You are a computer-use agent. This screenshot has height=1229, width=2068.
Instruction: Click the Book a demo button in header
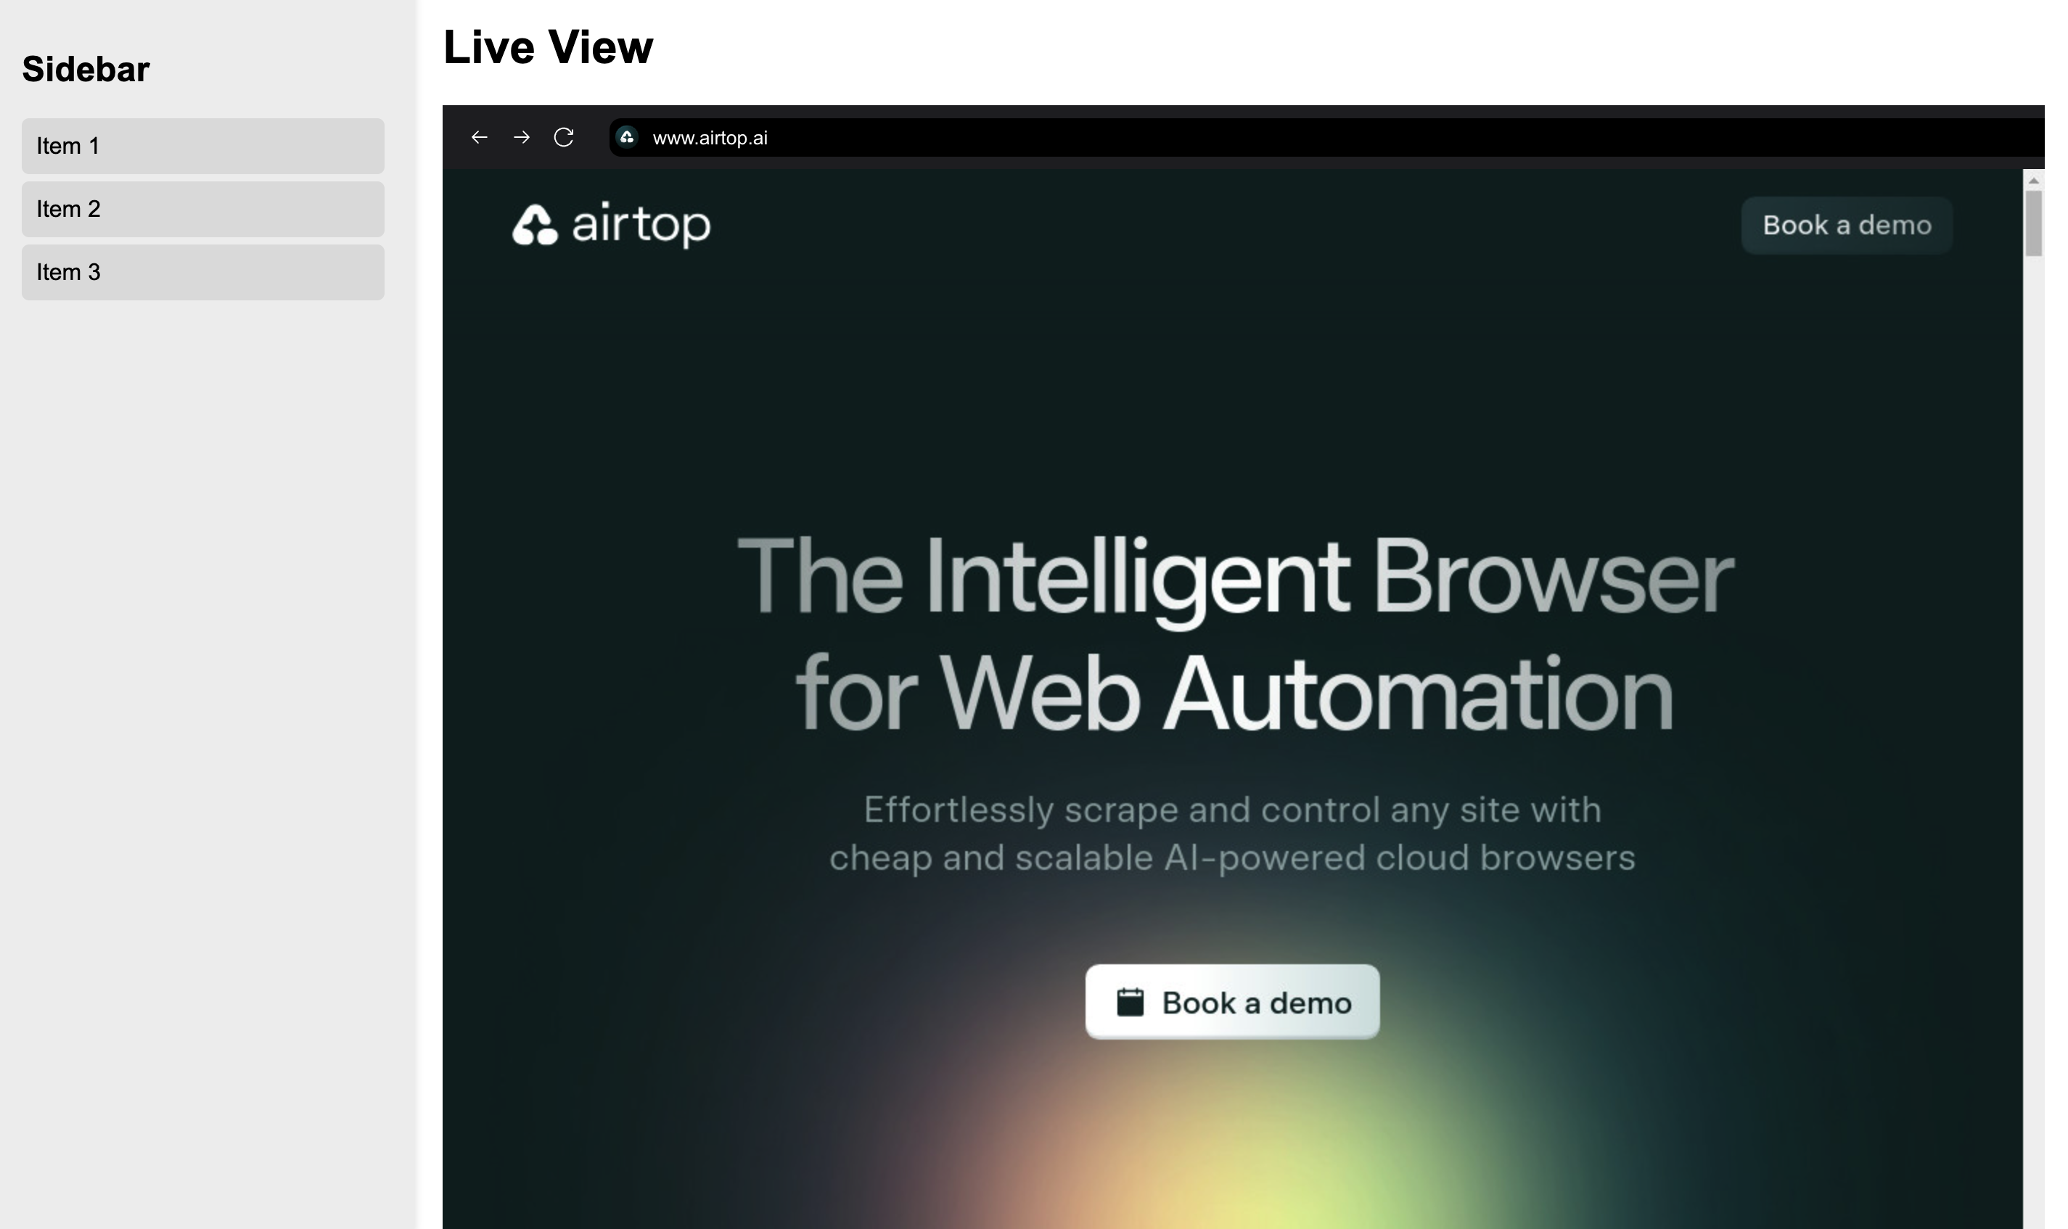pos(1847,226)
